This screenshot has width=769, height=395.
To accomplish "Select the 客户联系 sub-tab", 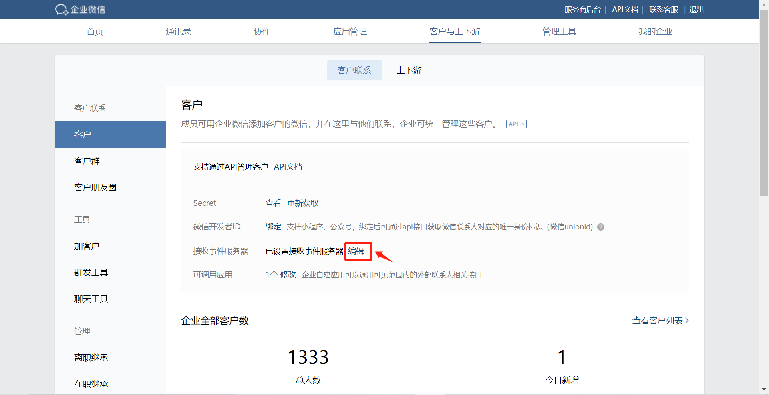I will [354, 70].
